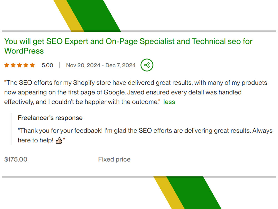
Task: Click the second star in the rating
Action: coord(13,65)
